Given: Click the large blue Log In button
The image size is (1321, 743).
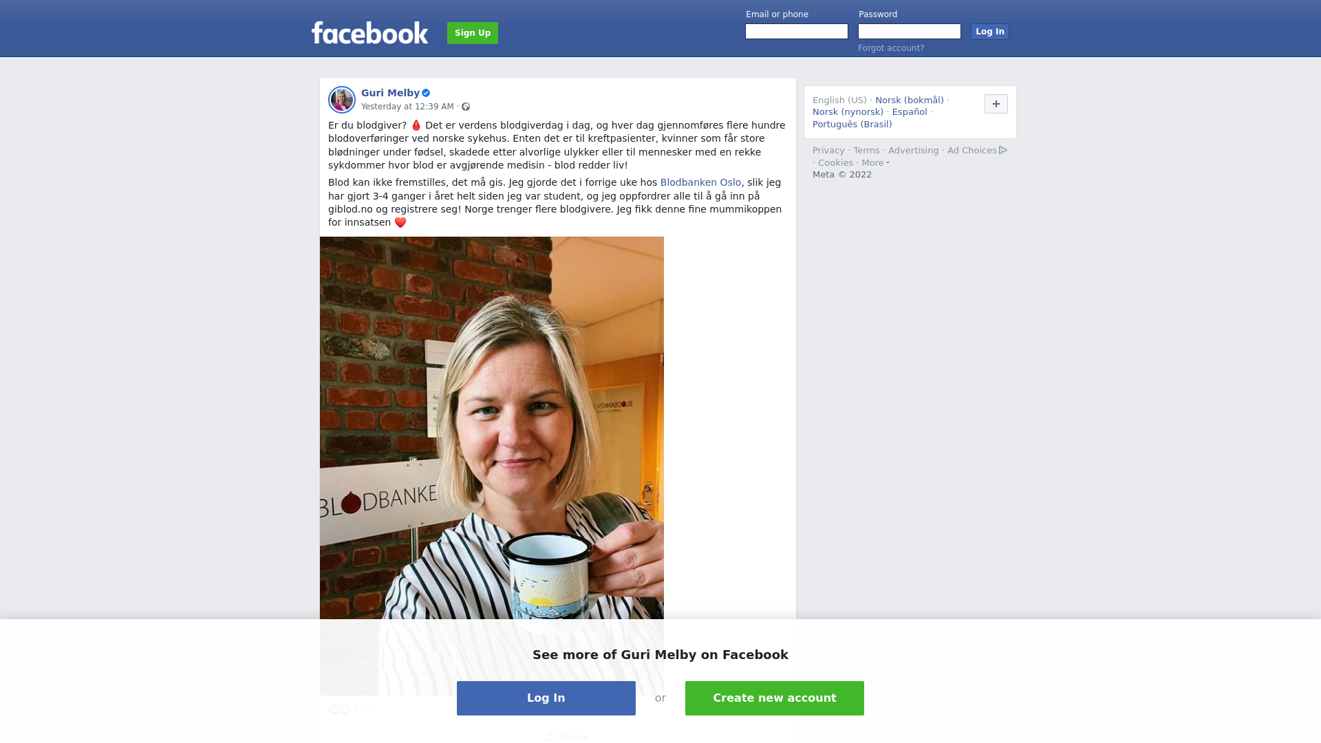Looking at the screenshot, I should [x=546, y=698].
